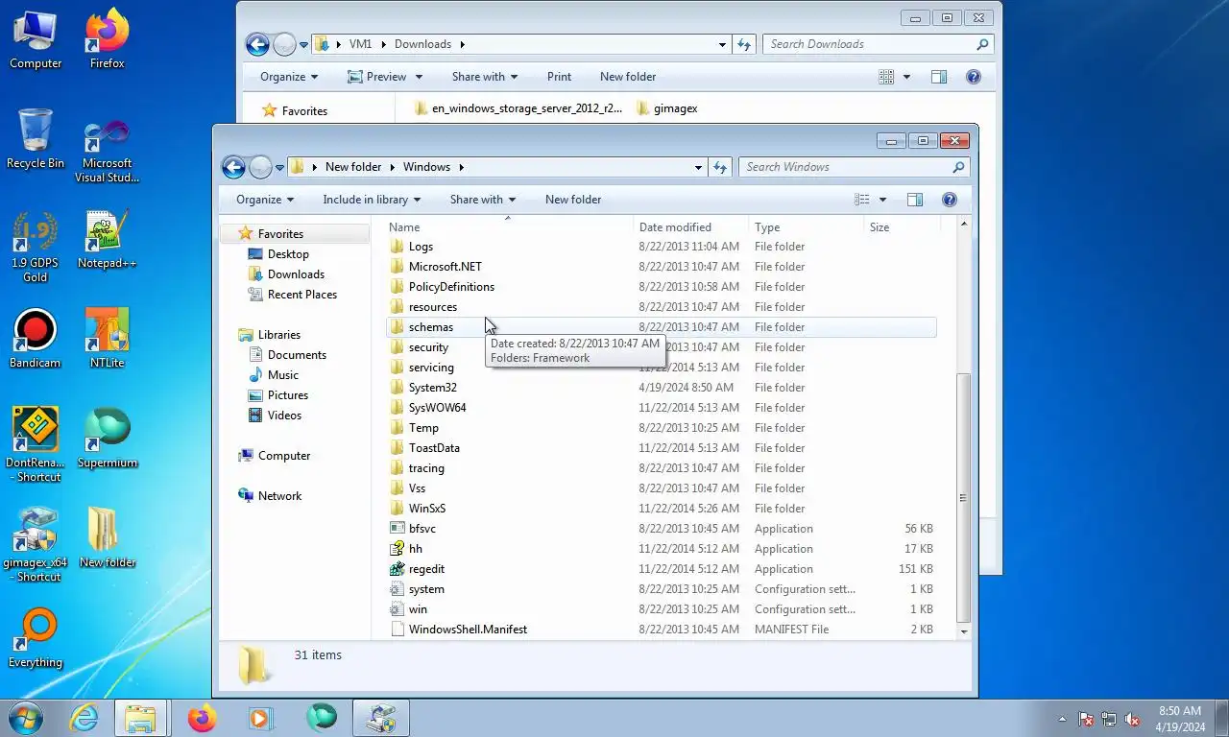Select the gimagex folder in Downloads window
Viewport: 1229px width, 737px height.
[x=667, y=108]
